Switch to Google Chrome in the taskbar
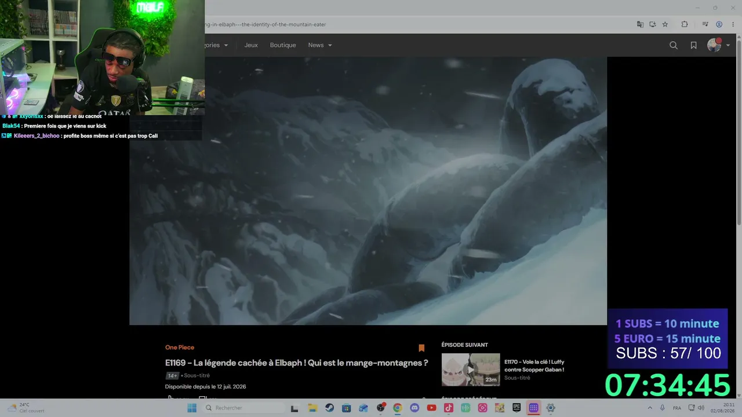 click(x=398, y=408)
